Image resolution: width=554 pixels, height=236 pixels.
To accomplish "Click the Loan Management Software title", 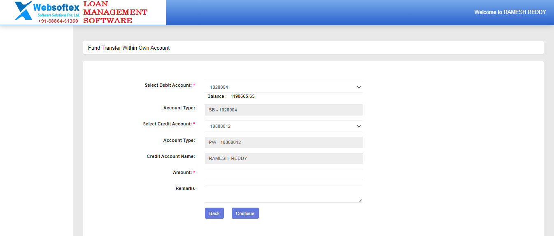I will coord(115,12).
